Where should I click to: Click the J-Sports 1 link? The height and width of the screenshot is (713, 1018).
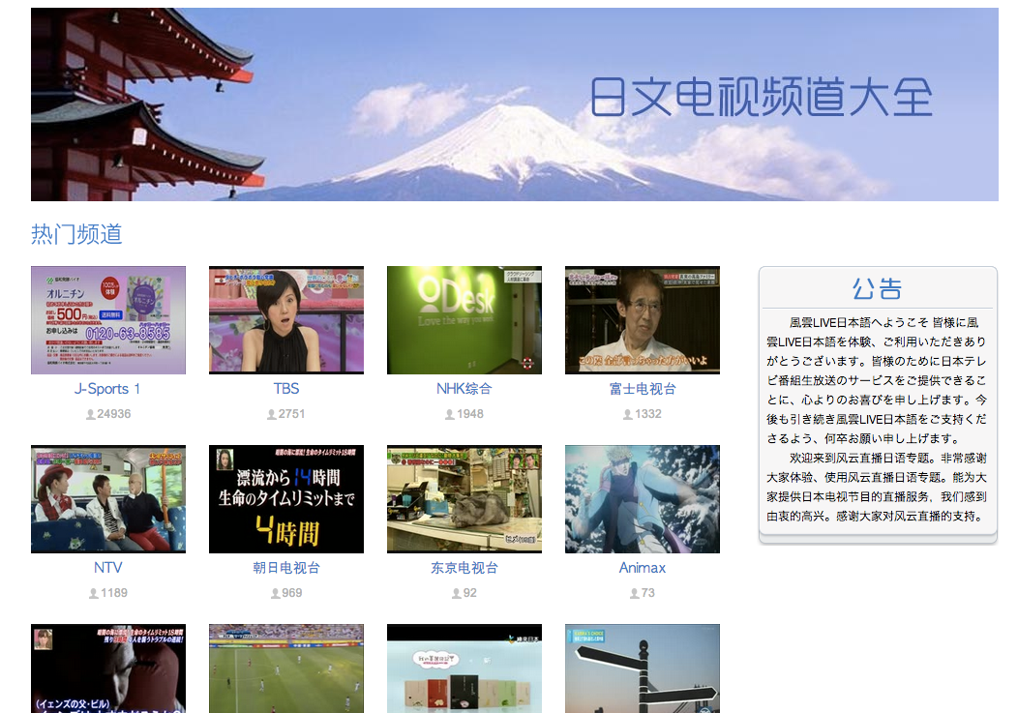click(107, 389)
